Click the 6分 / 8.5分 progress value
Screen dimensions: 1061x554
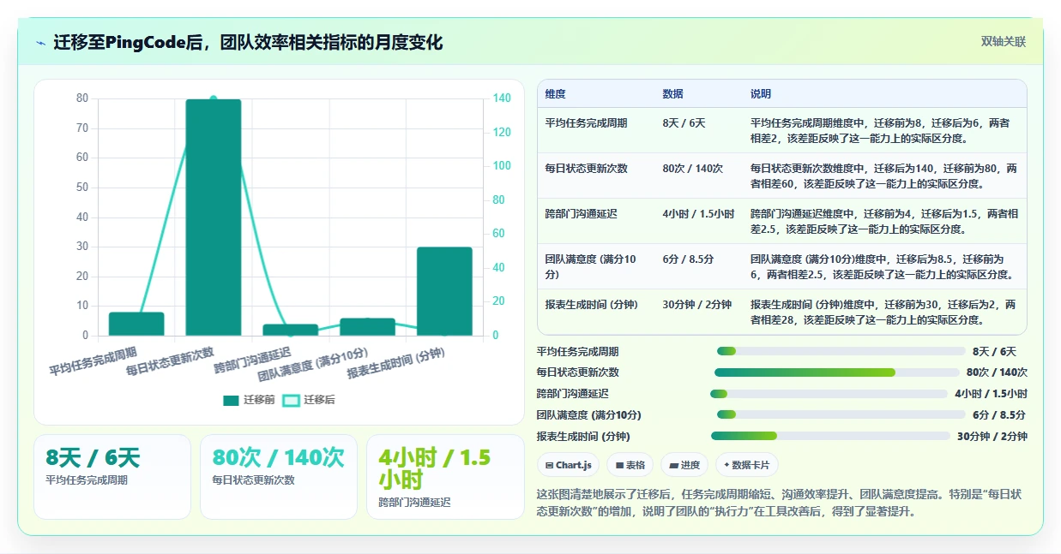click(x=999, y=415)
